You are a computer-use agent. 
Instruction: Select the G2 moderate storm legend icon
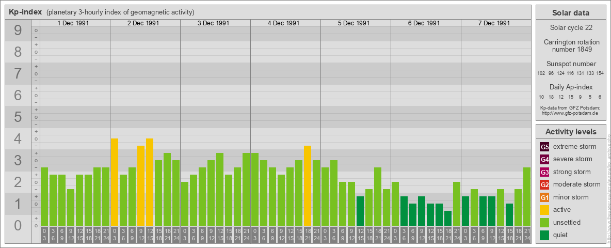(x=544, y=184)
